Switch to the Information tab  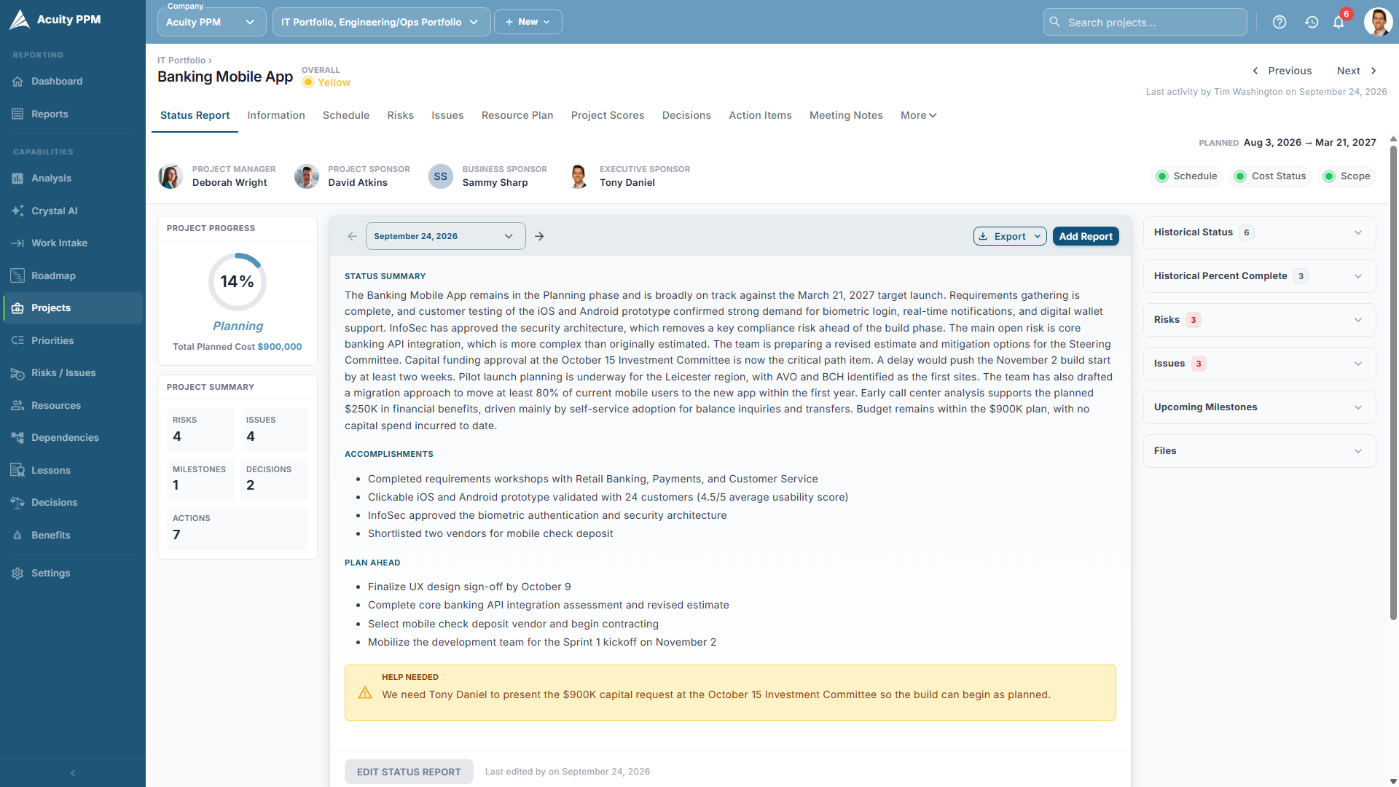click(x=276, y=115)
